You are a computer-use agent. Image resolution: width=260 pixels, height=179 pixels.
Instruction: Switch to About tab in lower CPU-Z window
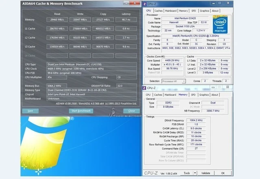point(215,95)
